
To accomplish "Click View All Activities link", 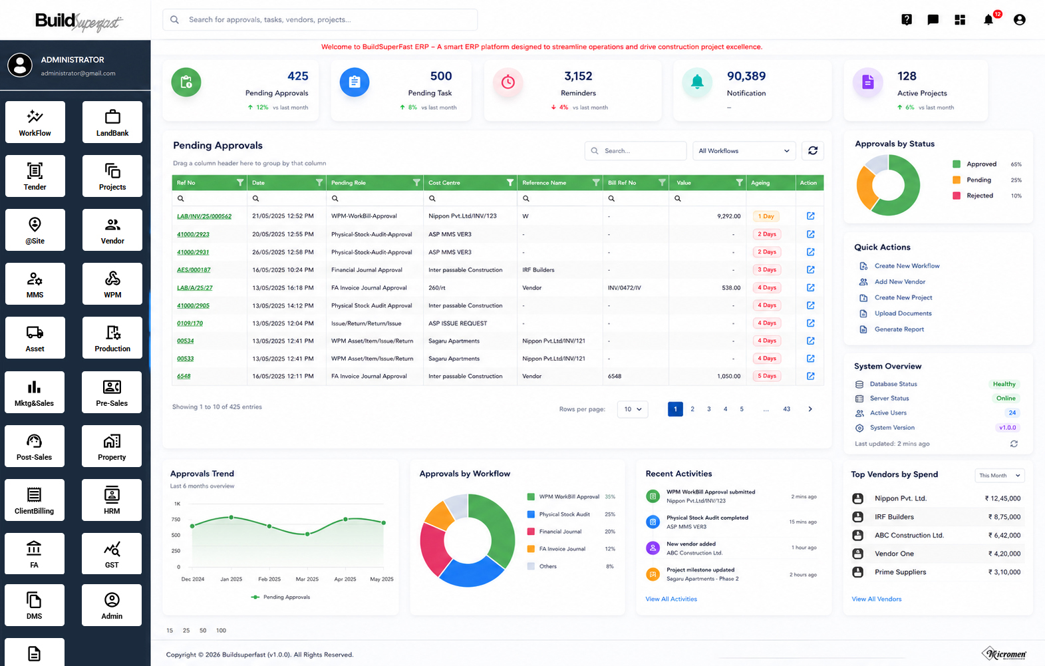I will pyautogui.click(x=671, y=599).
